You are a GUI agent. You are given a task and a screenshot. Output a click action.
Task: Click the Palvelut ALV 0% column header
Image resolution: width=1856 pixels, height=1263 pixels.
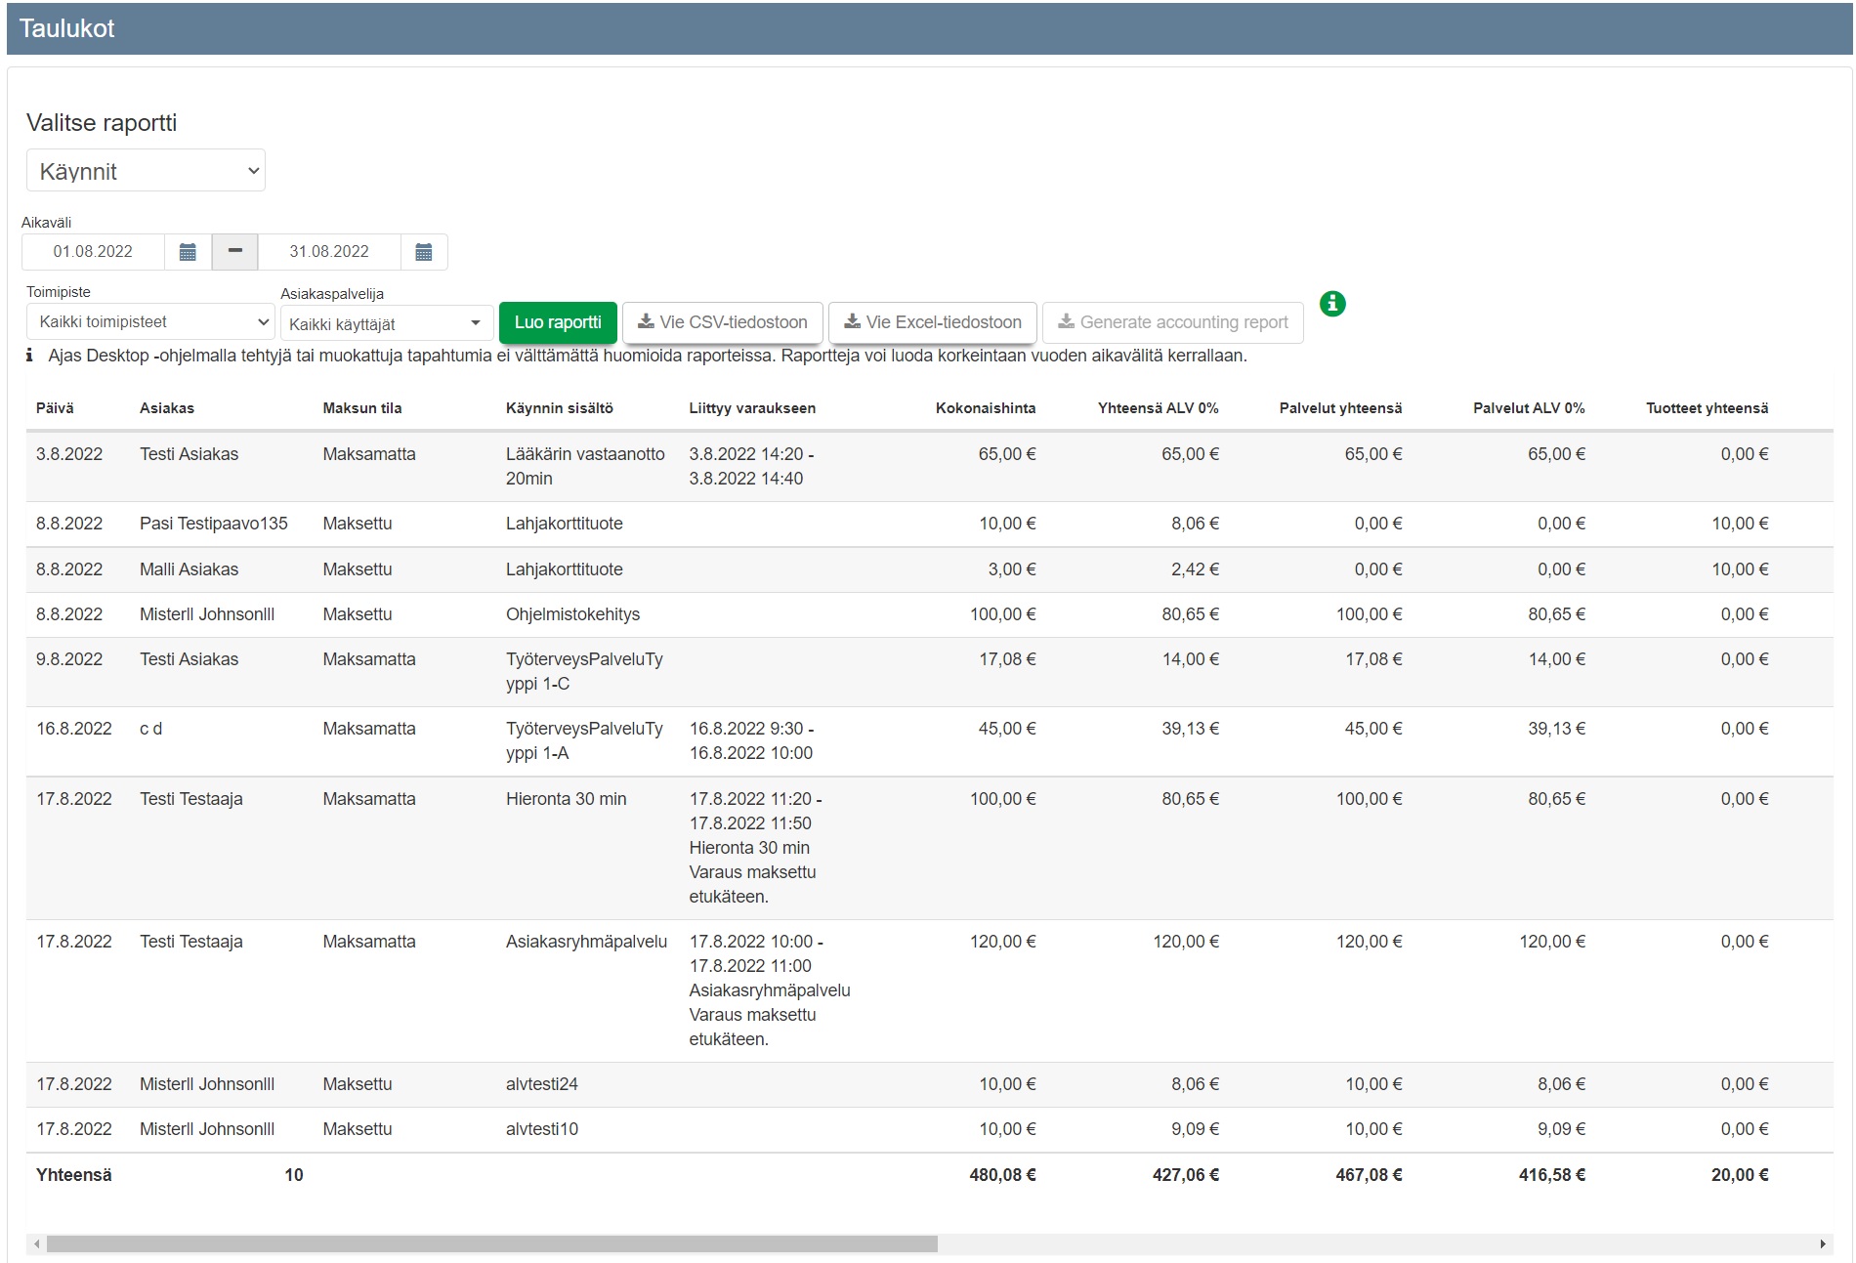pyautogui.click(x=1530, y=408)
